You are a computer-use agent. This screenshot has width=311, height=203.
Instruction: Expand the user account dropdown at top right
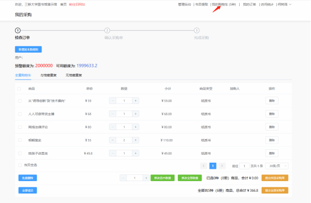pyautogui.click(x=285, y=4)
